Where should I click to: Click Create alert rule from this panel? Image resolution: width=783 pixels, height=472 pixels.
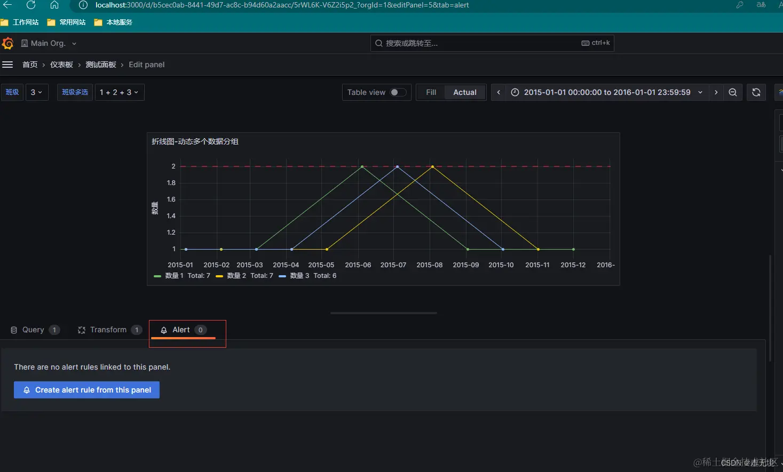tap(86, 390)
